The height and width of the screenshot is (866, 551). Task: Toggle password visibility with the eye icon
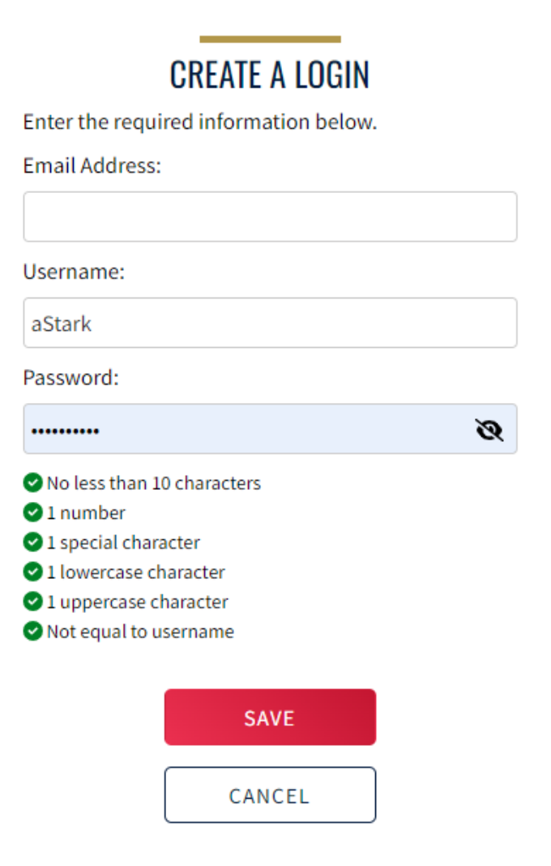(489, 430)
